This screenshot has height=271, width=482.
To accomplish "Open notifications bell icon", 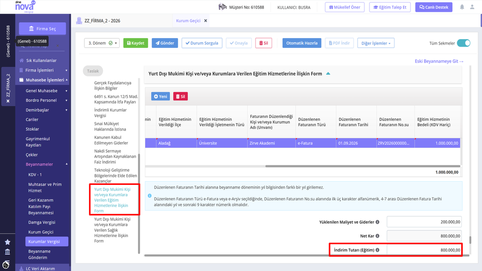I will (462, 7).
